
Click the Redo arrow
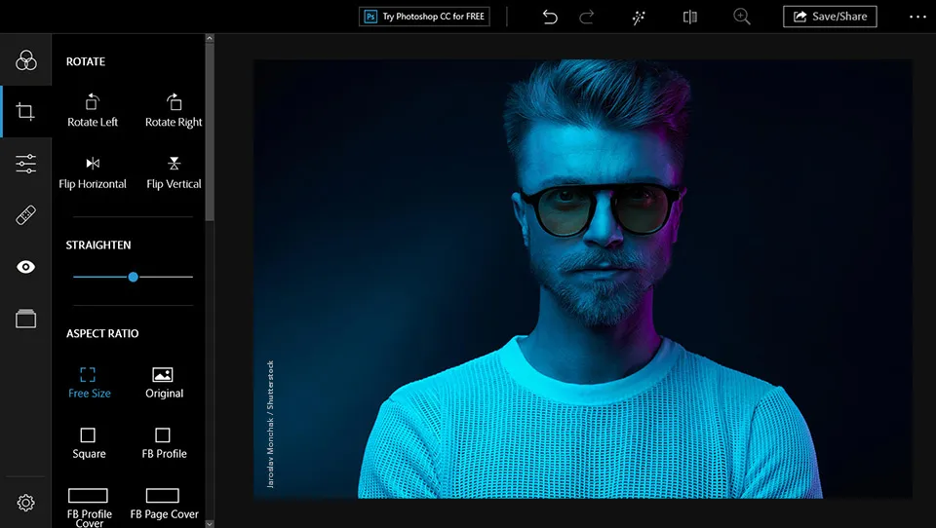coord(587,17)
